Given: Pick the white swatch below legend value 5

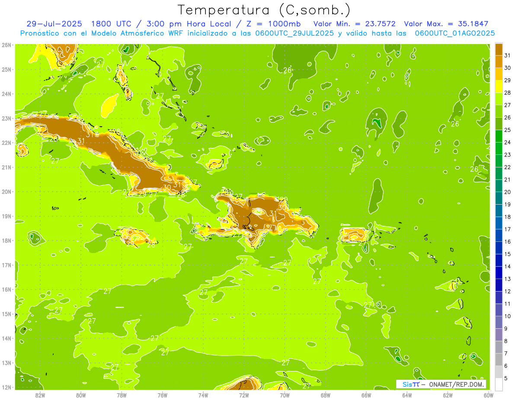Looking at the screenshot, I should pyautogui.click(x=499, y=384).
